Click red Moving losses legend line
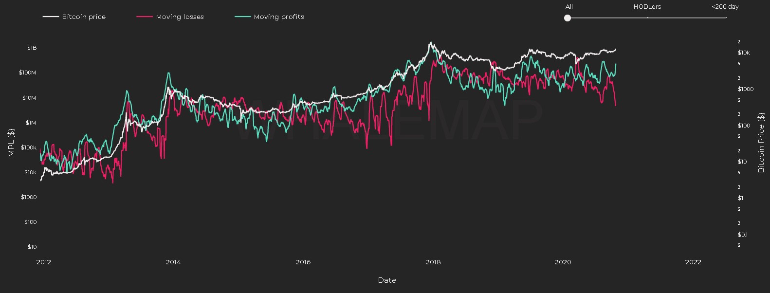The width and height of the screenshot is (770, 293). click(x=145, y=17)
